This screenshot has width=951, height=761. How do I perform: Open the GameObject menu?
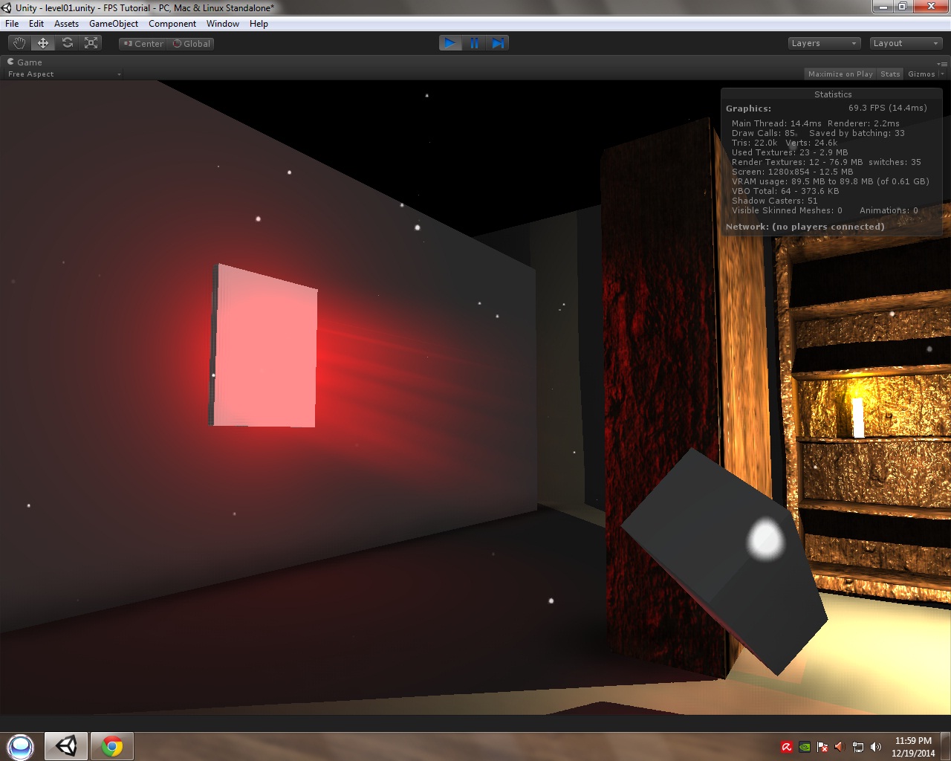point(113,23)
